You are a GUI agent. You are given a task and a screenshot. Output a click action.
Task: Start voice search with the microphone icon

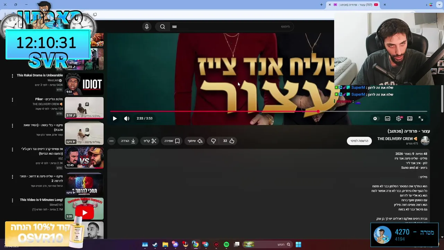147,26
